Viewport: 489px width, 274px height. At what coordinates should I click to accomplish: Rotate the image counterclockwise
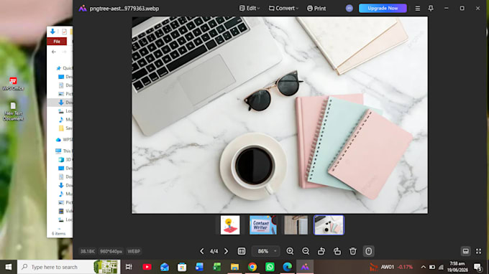click(x=321, y=251)
